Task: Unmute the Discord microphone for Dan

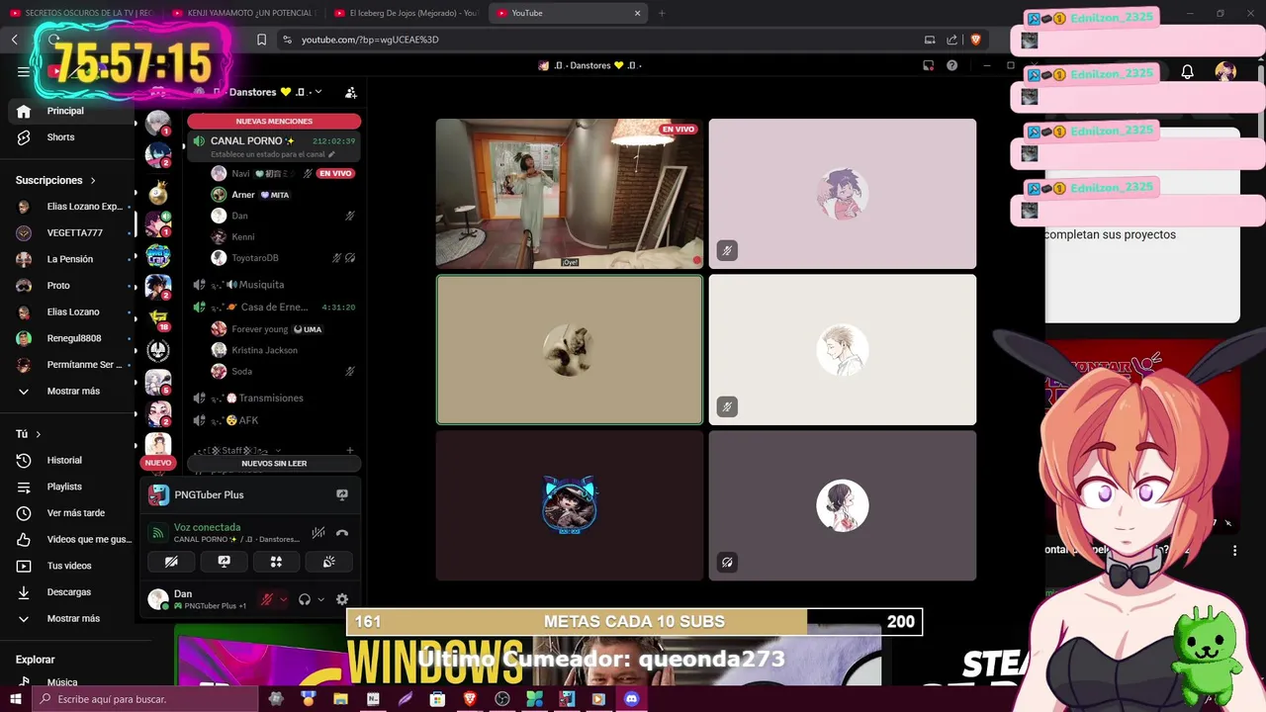Action: click(x=266, y=599)
